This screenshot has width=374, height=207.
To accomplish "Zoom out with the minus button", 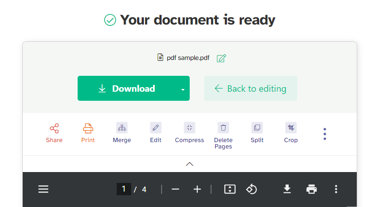I will (176, 189).
